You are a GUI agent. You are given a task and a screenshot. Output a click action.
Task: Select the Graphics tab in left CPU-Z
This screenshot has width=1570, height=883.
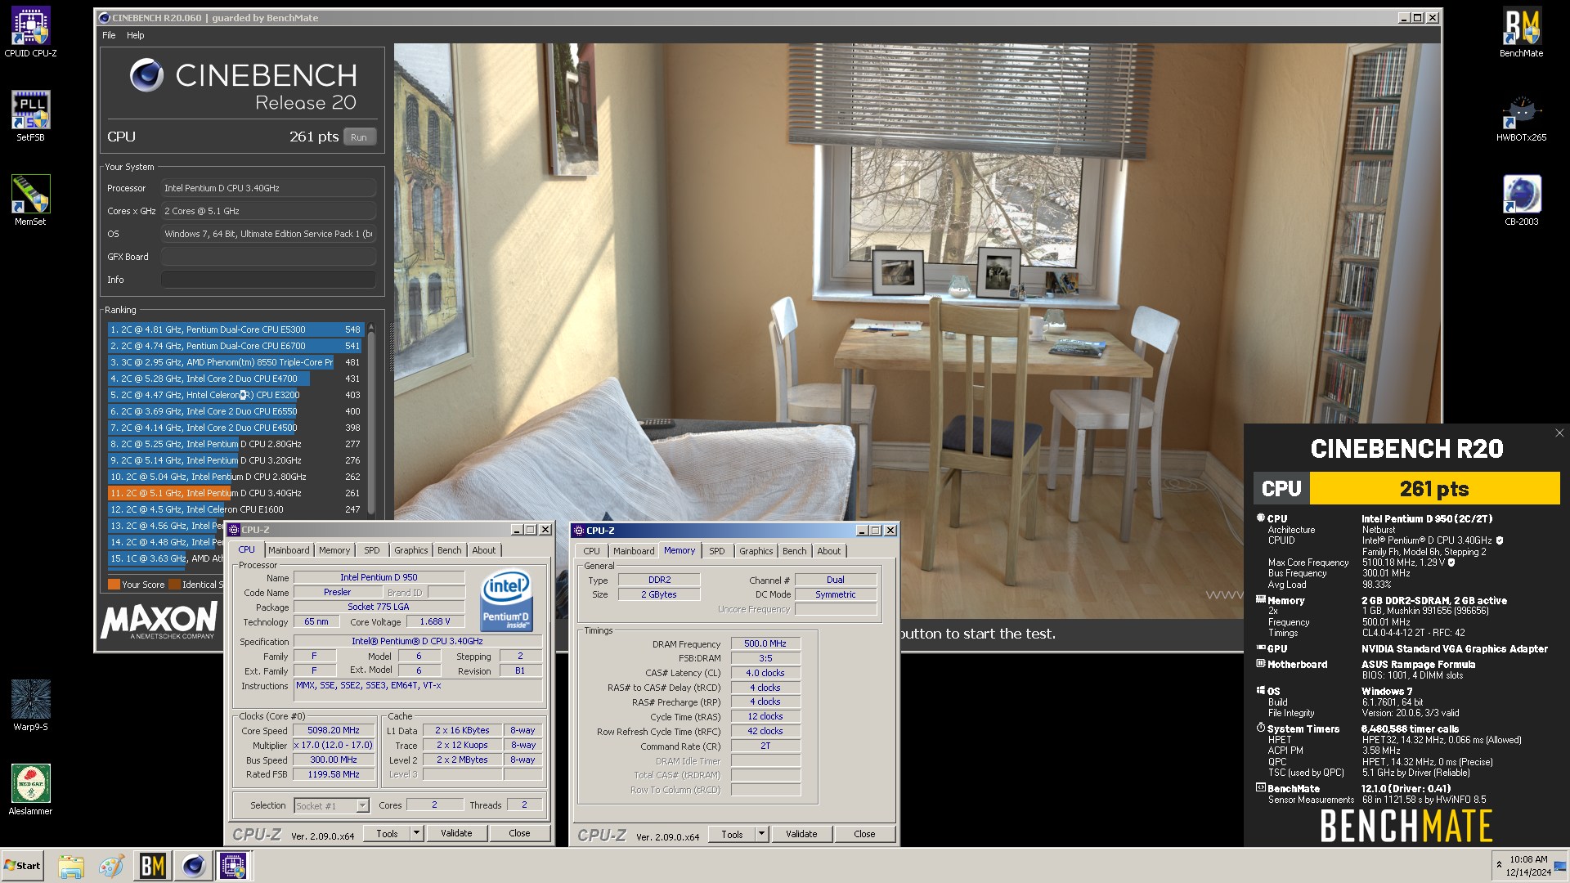coord(411,550)
